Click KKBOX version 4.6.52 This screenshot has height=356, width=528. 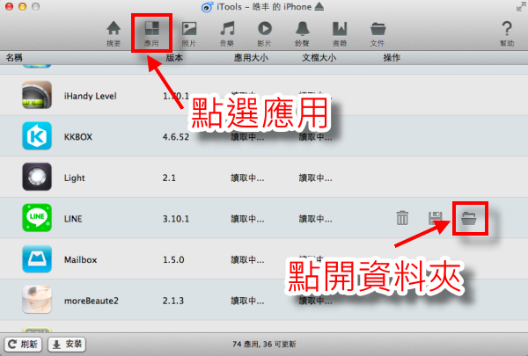coord(176,137)
